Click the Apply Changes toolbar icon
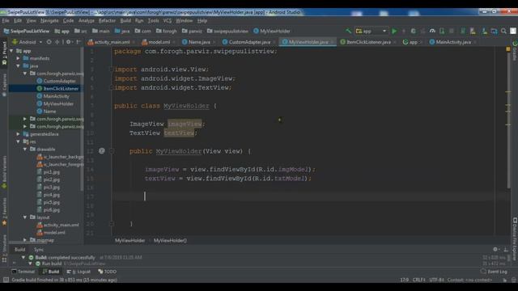This screenshot has height=291, width=518. click(404, 31)
